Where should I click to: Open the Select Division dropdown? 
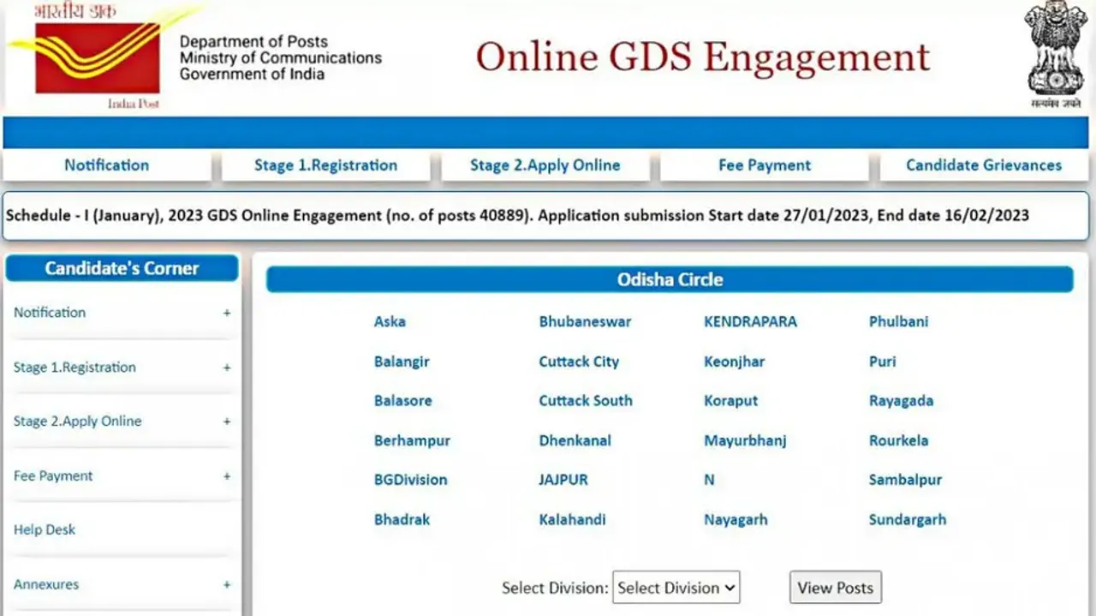[x=676, y=588]
